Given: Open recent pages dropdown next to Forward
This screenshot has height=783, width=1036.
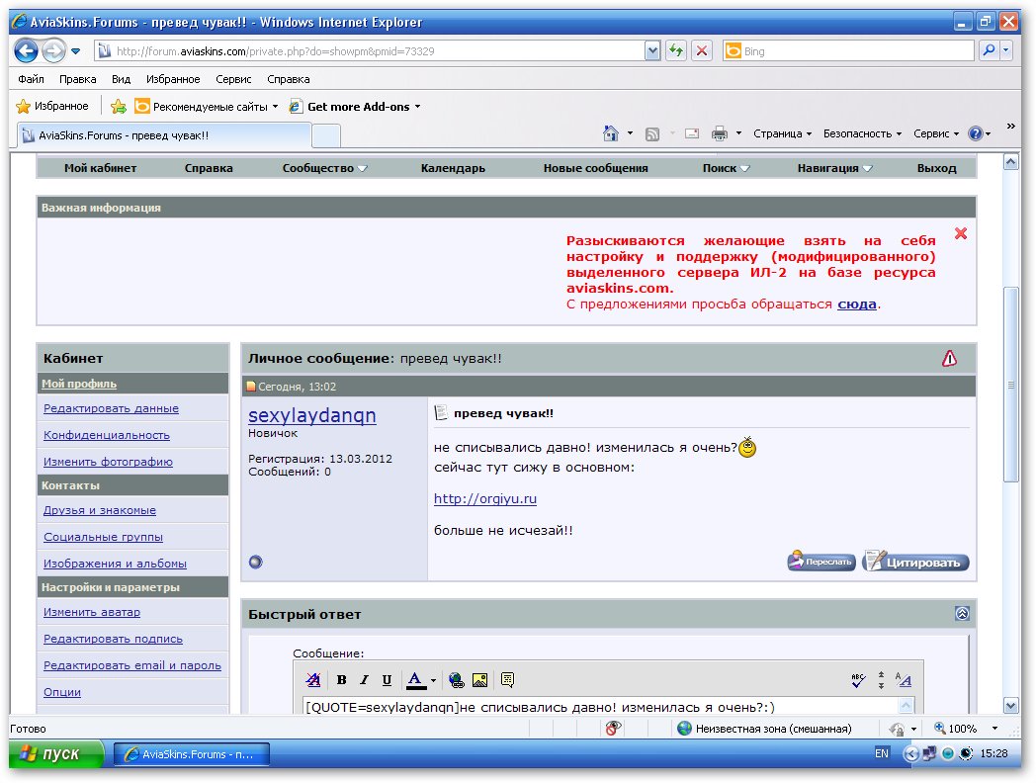Looking at the screenshot, I should [x=75, y=50].
